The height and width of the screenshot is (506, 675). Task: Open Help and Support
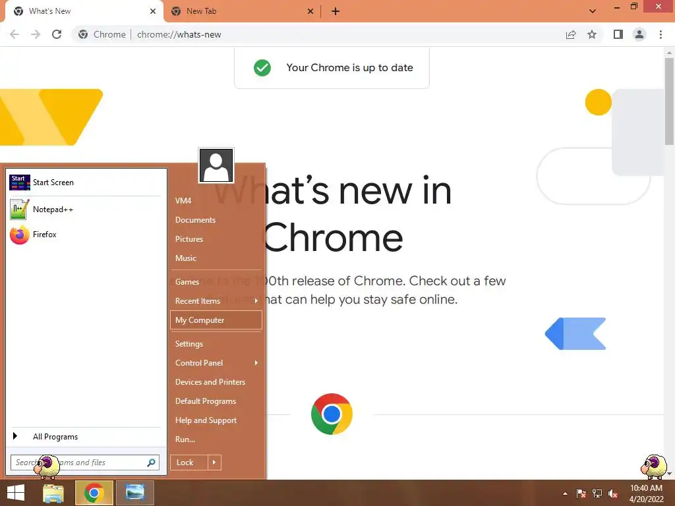click(x=216, y=420)
